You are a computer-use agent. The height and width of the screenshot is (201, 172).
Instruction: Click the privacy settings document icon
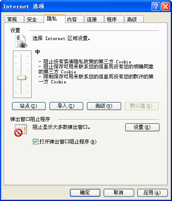[21, 41]
